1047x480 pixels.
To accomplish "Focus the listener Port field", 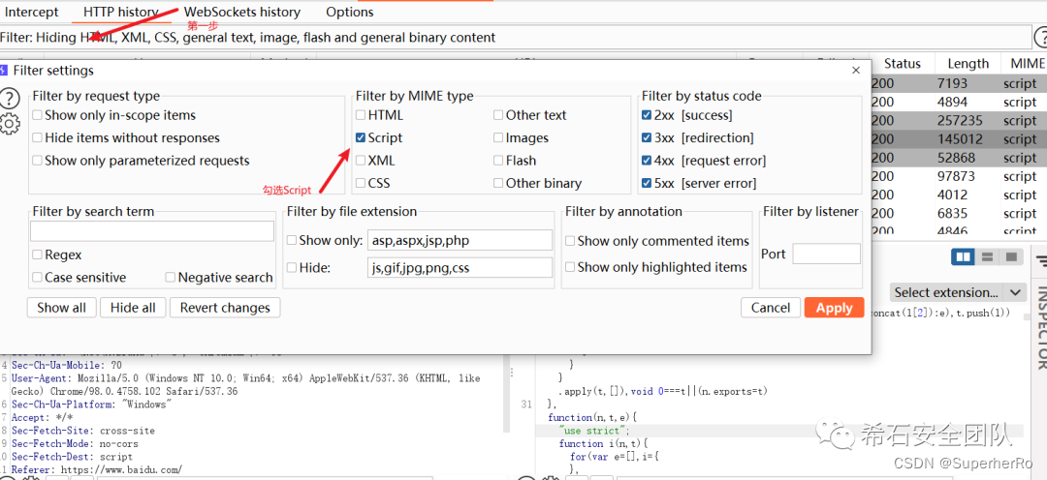I will [x=827, y=254].
